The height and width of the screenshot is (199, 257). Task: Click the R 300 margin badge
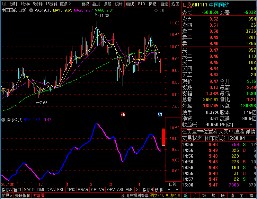[190, 5]
